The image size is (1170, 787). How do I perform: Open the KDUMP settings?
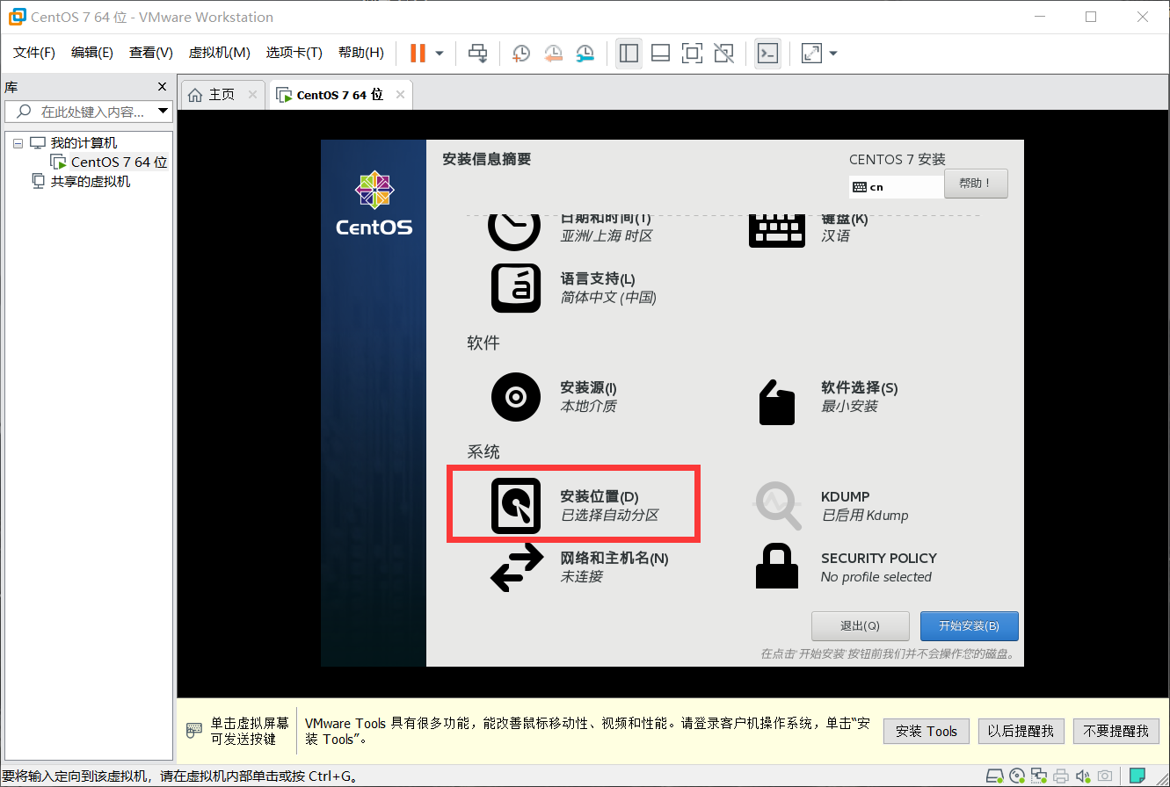point(832,506)
